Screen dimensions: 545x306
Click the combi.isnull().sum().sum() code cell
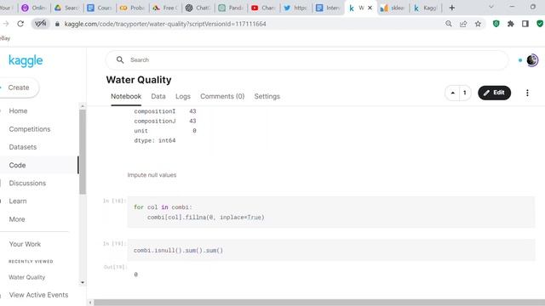point(331,250)
